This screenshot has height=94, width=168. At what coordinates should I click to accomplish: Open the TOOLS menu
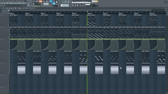[x=24, y=3]
